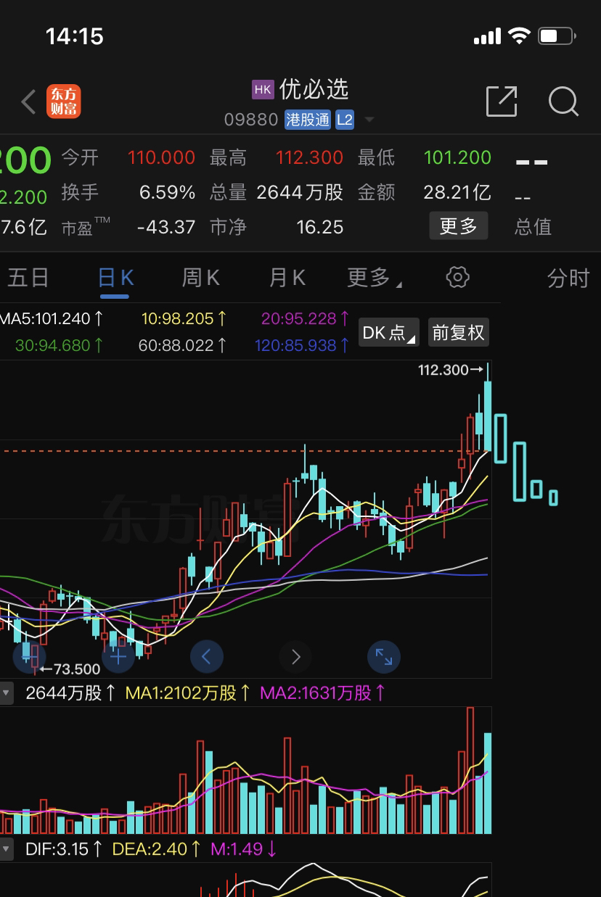Open chart settings gear icon
601x897 pixels.
(x=458, y=277)
